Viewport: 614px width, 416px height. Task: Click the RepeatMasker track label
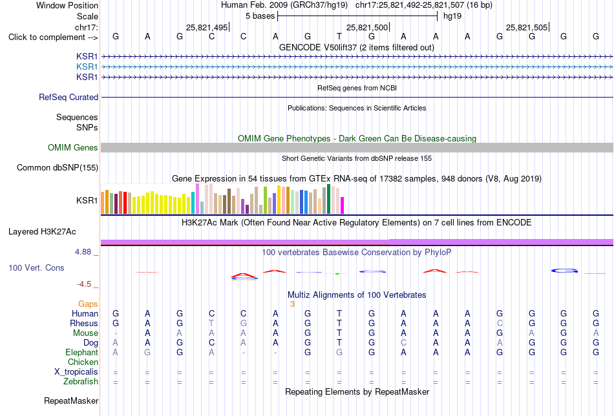[x=71, y=400]
